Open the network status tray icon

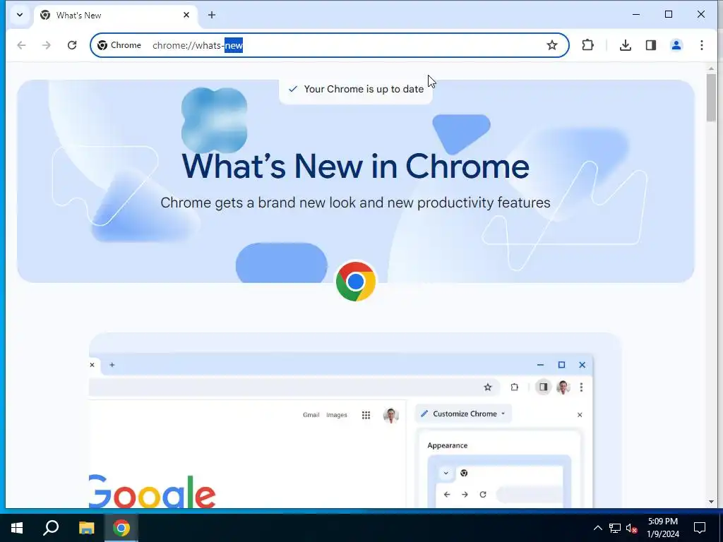coord(615,528)
